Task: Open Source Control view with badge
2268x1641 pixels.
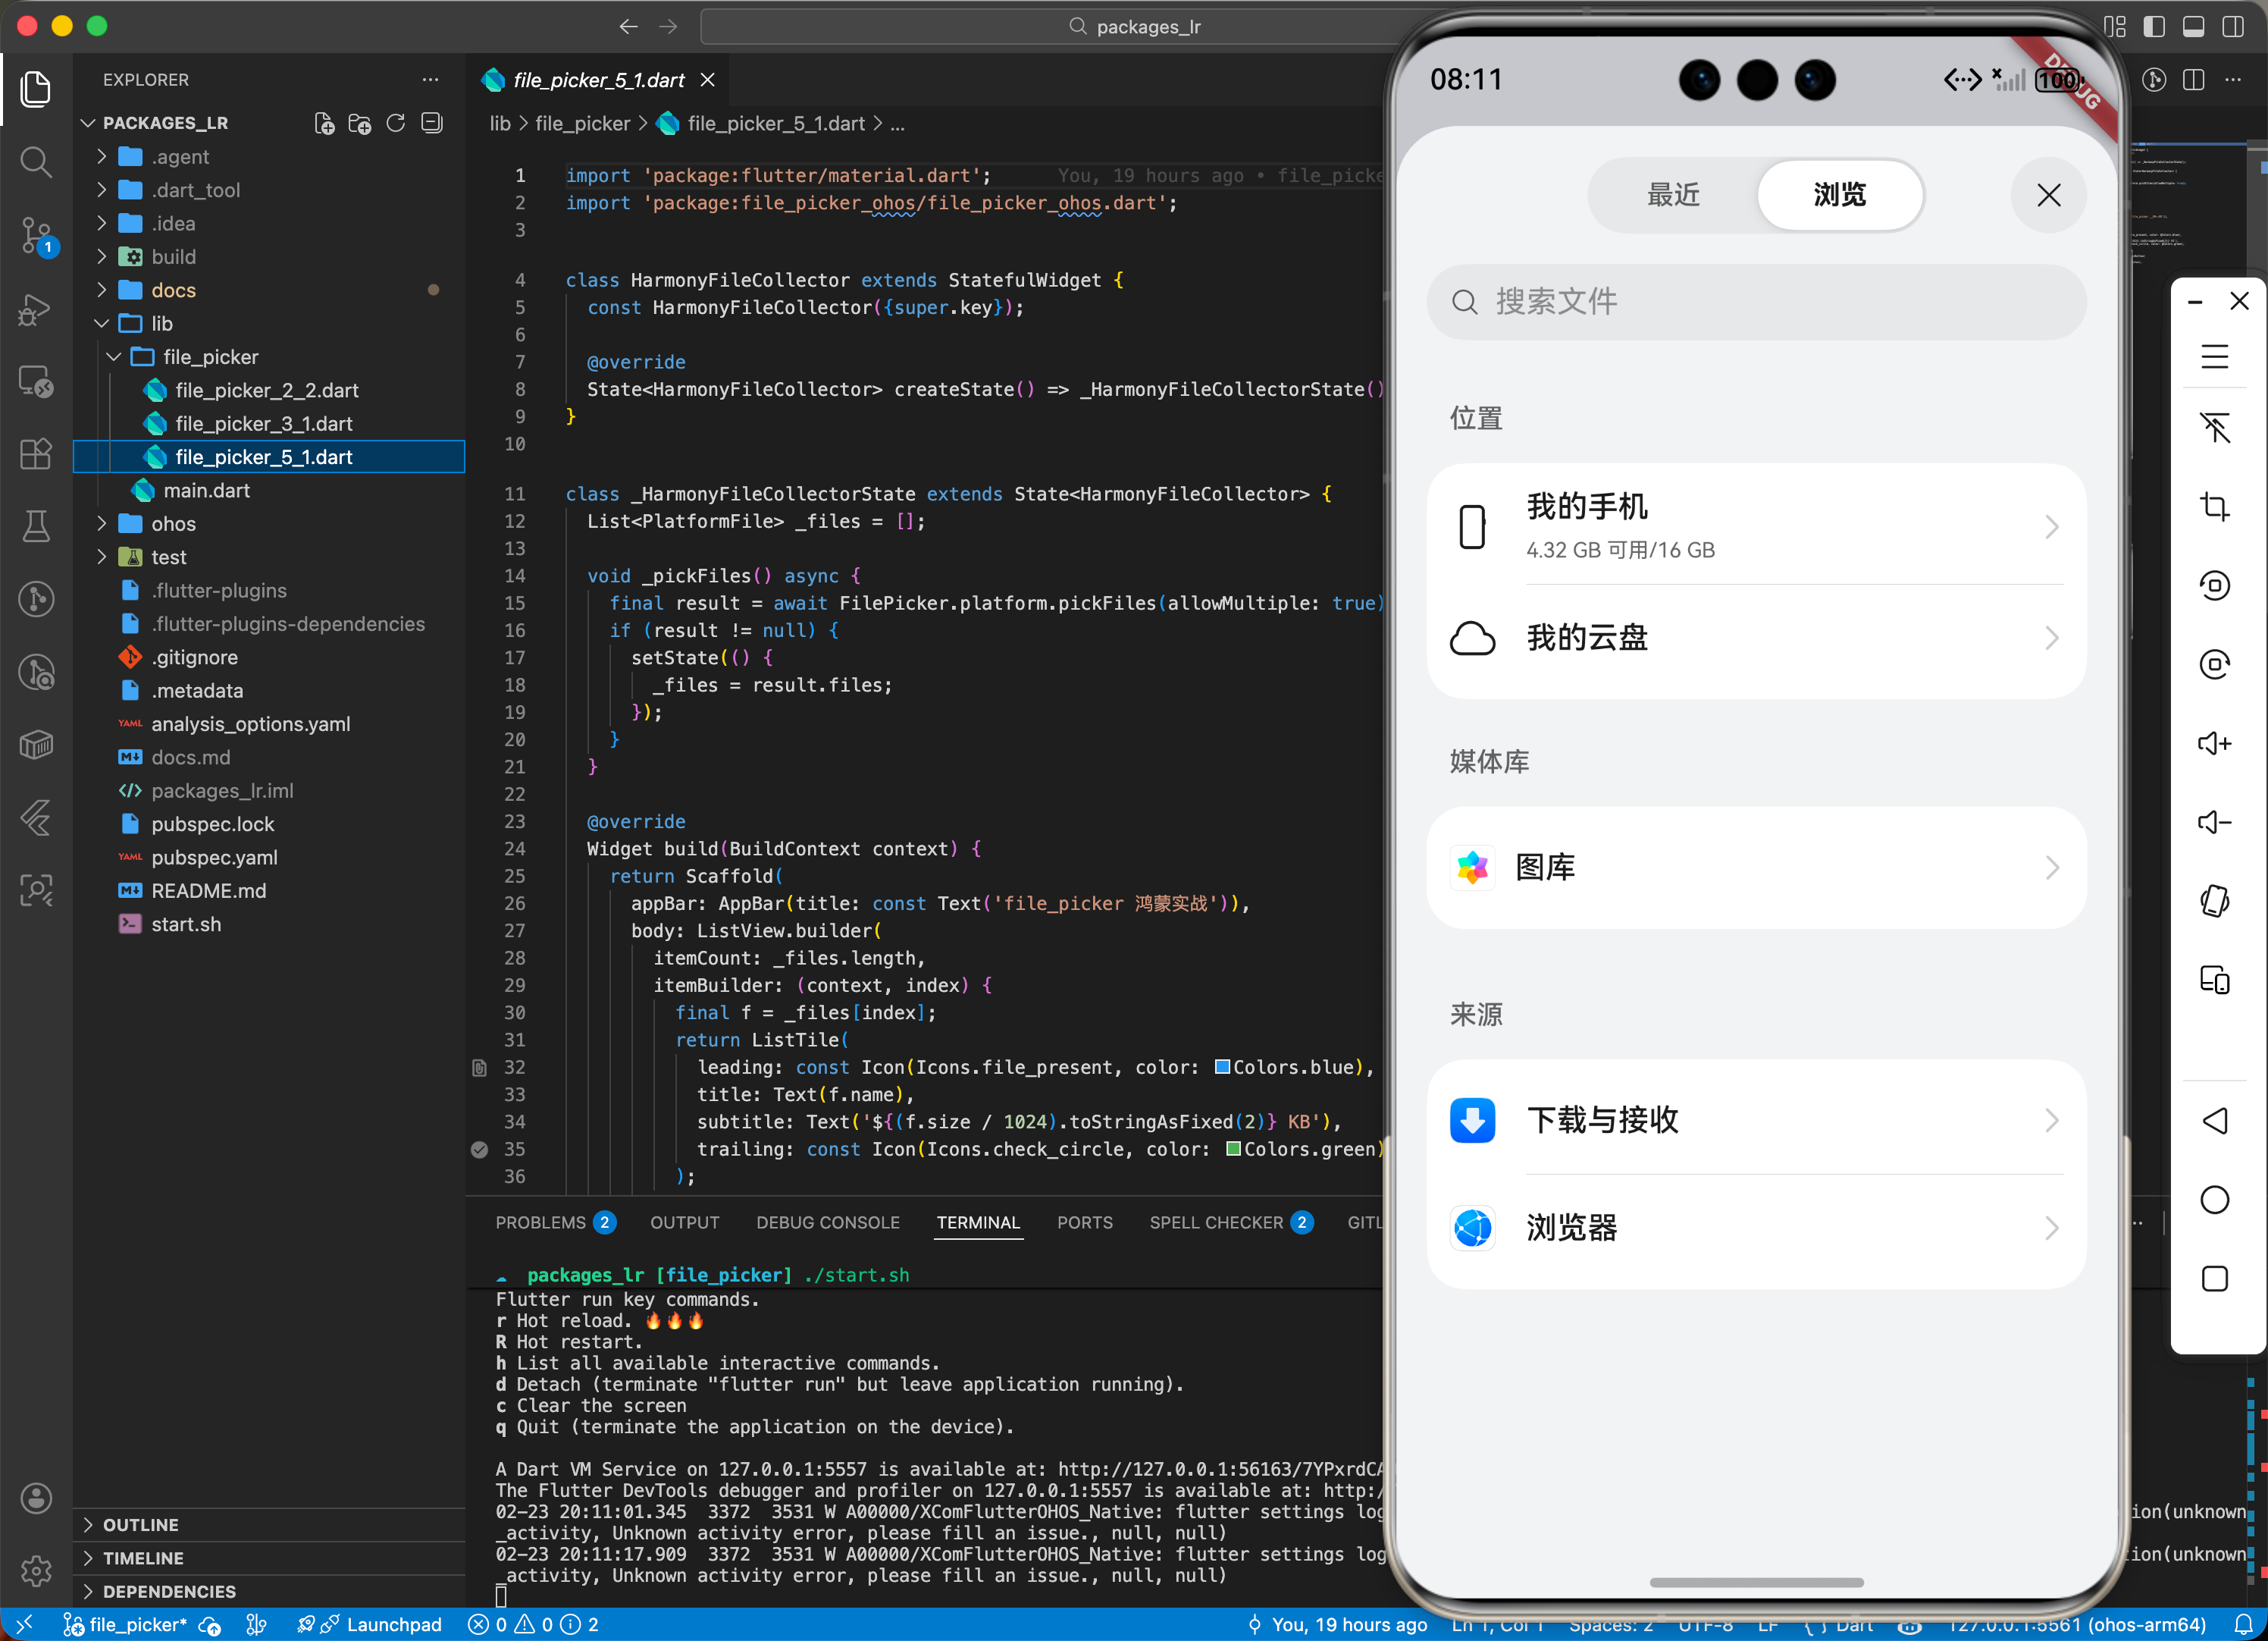Action: coord(36,236)
